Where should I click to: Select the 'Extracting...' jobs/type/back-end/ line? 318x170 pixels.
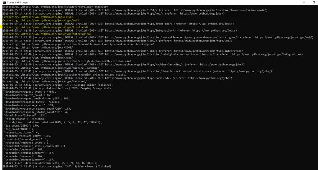click(44, 81)
